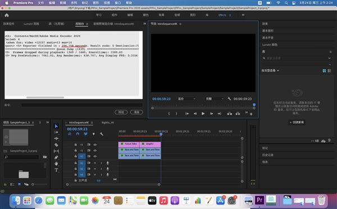
Task: Click the Home icon in the workspace bar
Action: click(x=7, y=15)
